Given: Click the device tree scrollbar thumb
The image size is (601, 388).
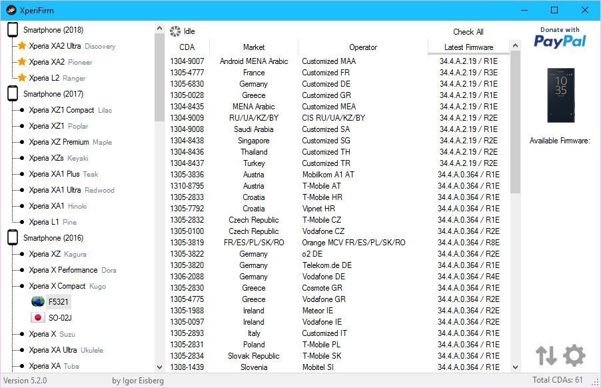Looking at the screenshot, I should click(159, 77).
